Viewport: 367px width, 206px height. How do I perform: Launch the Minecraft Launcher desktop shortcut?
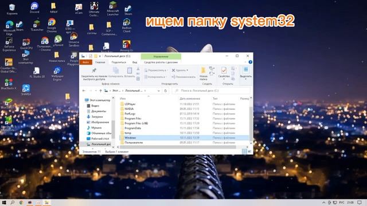tap(113, 9)
